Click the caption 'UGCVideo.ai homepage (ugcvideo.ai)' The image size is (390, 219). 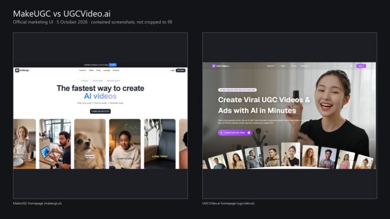(x=229, y=203)
